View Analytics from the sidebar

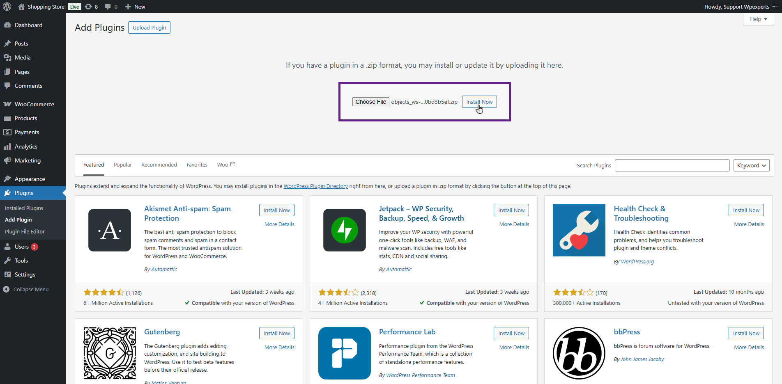point(26,146)
